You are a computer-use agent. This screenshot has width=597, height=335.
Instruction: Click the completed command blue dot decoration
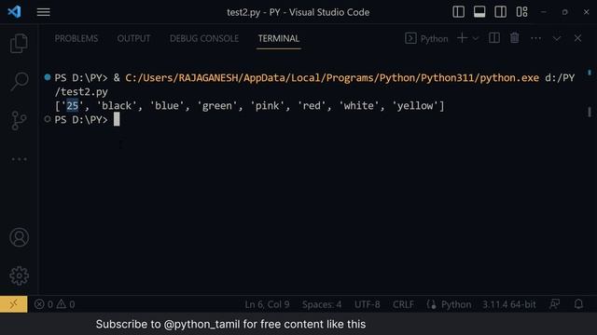click(48, 77)
